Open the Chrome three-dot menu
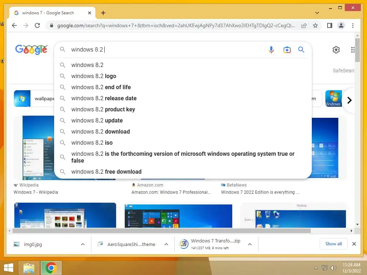Screen dimensions: 367x275 coord(353,25)
